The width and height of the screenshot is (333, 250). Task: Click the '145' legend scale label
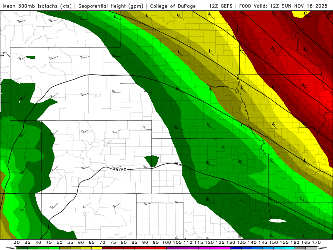click(263, 242)
